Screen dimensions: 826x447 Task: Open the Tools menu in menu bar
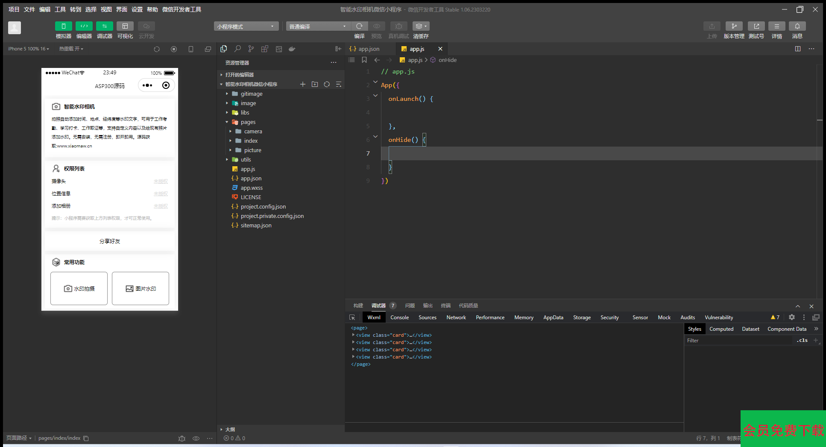[x=60, y=9]
